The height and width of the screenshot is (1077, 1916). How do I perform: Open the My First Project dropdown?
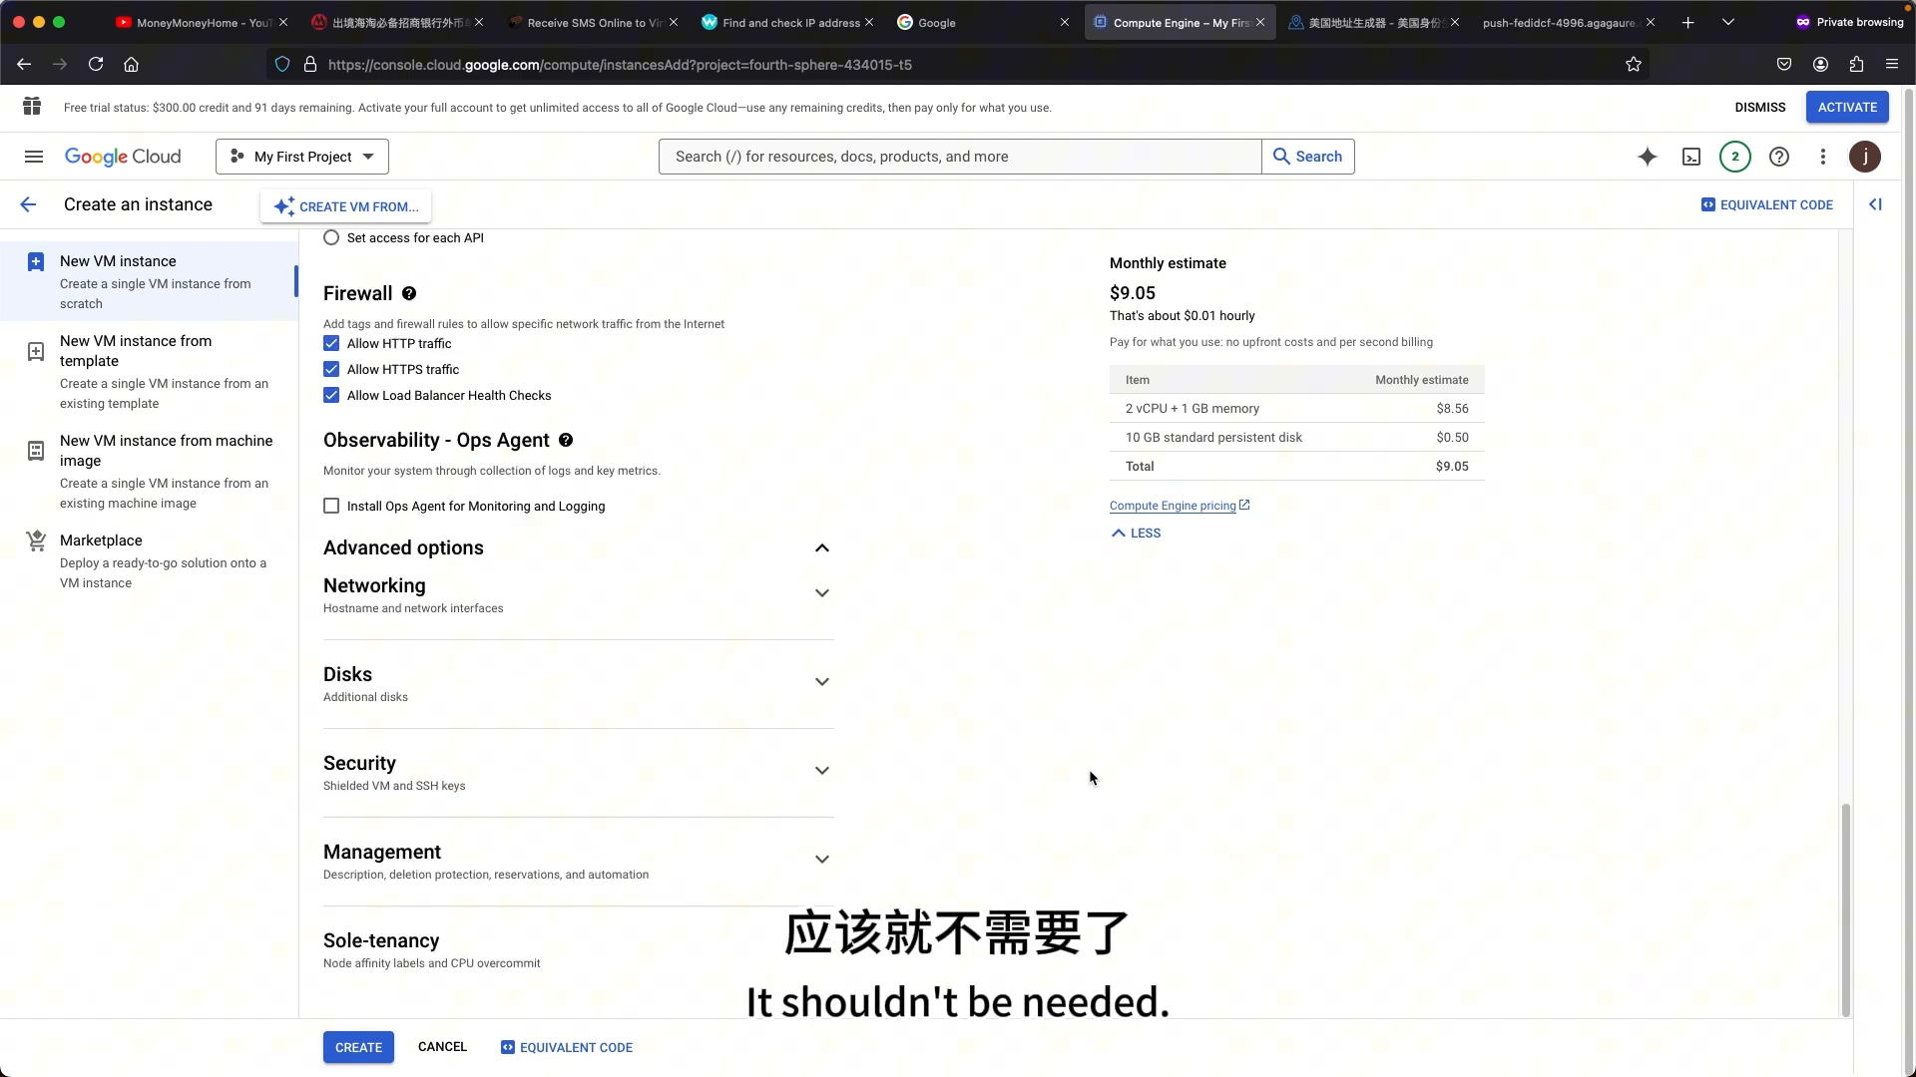point(302,157)
